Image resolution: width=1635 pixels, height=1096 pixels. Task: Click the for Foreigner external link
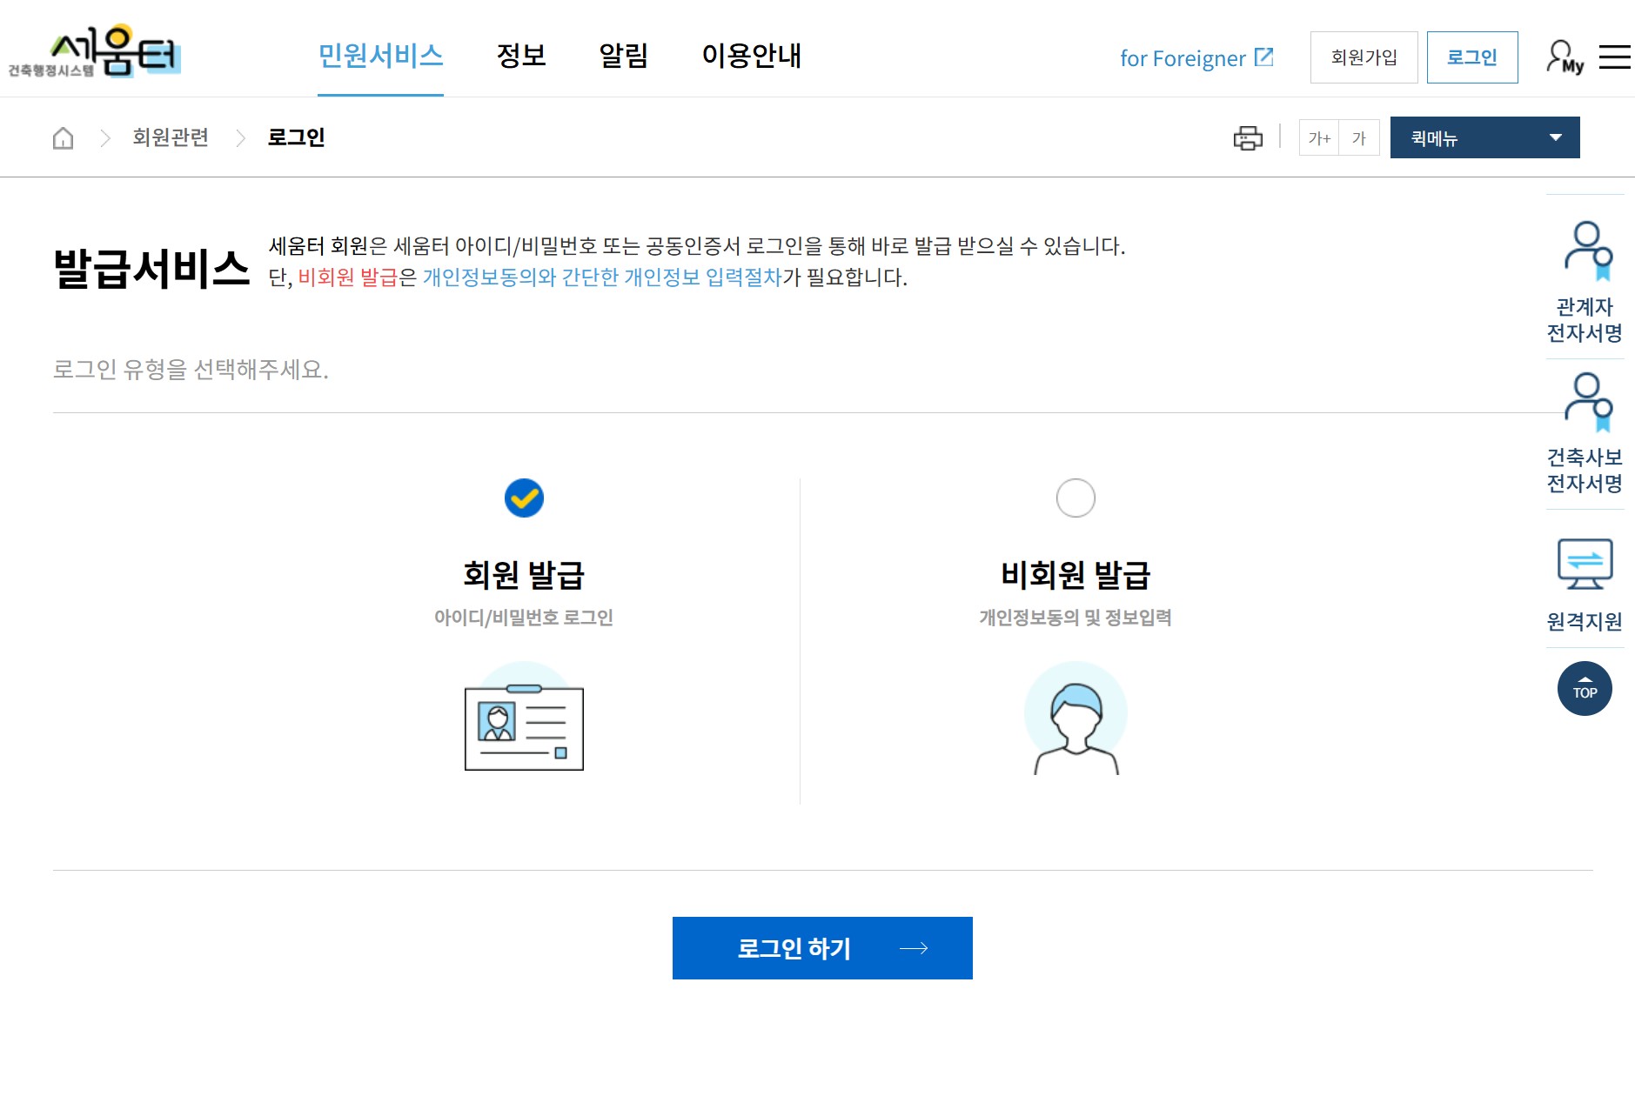pos(1196,57)
